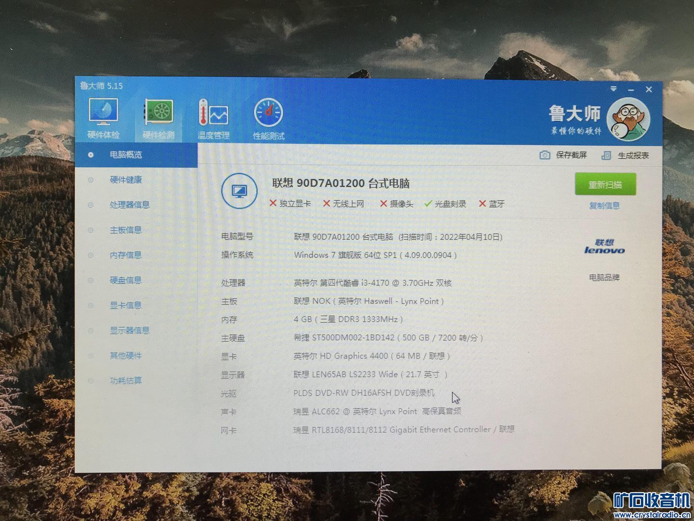This screenshot has height=521, width=694.
Task: Click the motherboard value 联想 NOK
Action: (369, 302)
